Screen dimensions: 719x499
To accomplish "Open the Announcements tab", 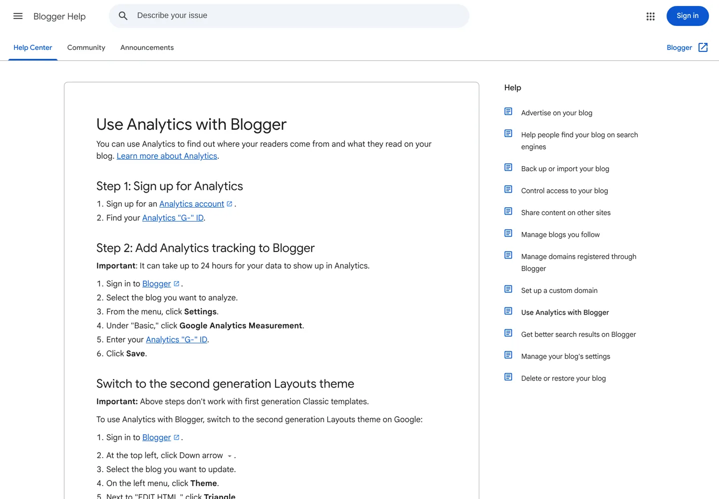I will [x=147, y=47].
